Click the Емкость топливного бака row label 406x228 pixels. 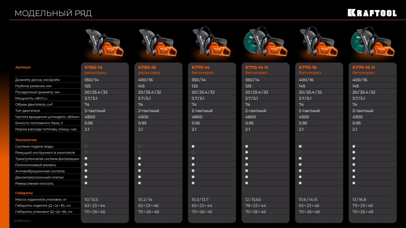pos(38,123)
